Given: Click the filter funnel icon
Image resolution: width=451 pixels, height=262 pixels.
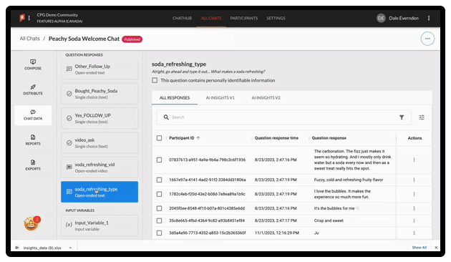Looking at the screenshot, I should 402,117.
